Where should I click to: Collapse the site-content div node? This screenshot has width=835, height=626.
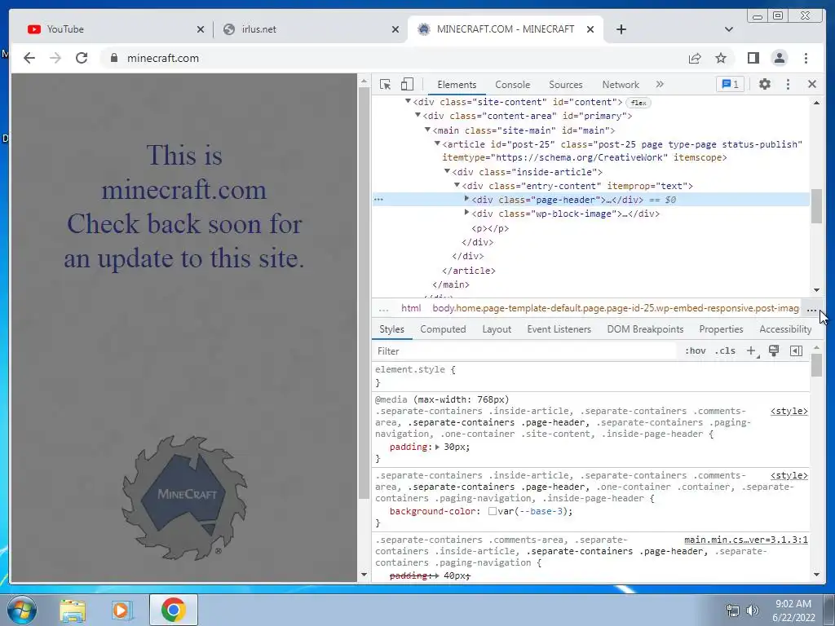point(408,101)
